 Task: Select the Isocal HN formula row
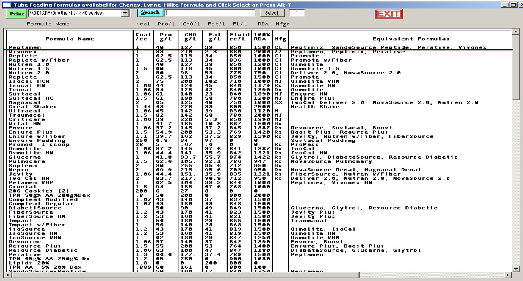point(259,85)
